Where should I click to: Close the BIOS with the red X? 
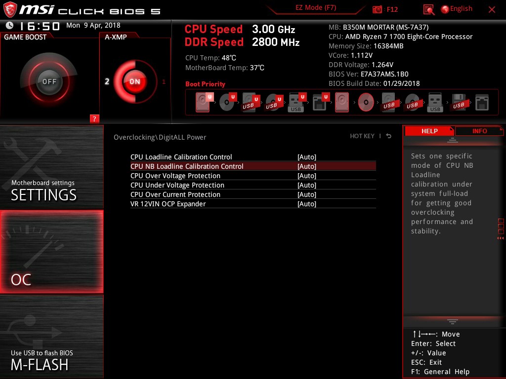click(x=492, y=10)
